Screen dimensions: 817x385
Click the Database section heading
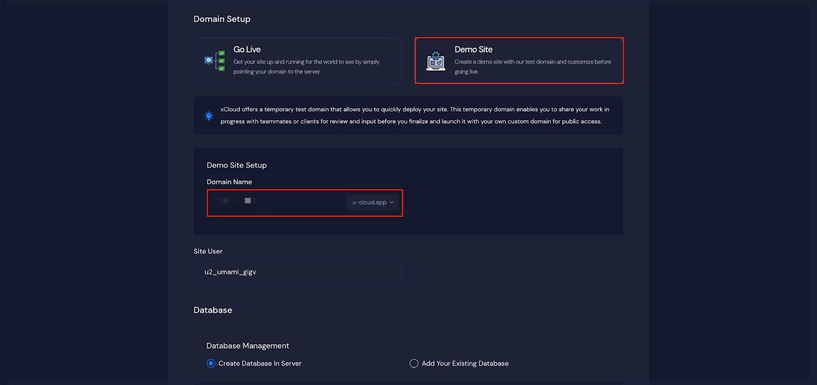coord(212,310)
